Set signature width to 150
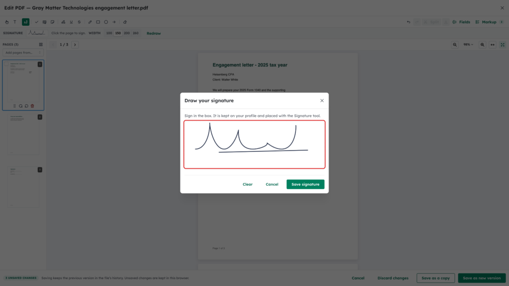 [x=118, y=33]
